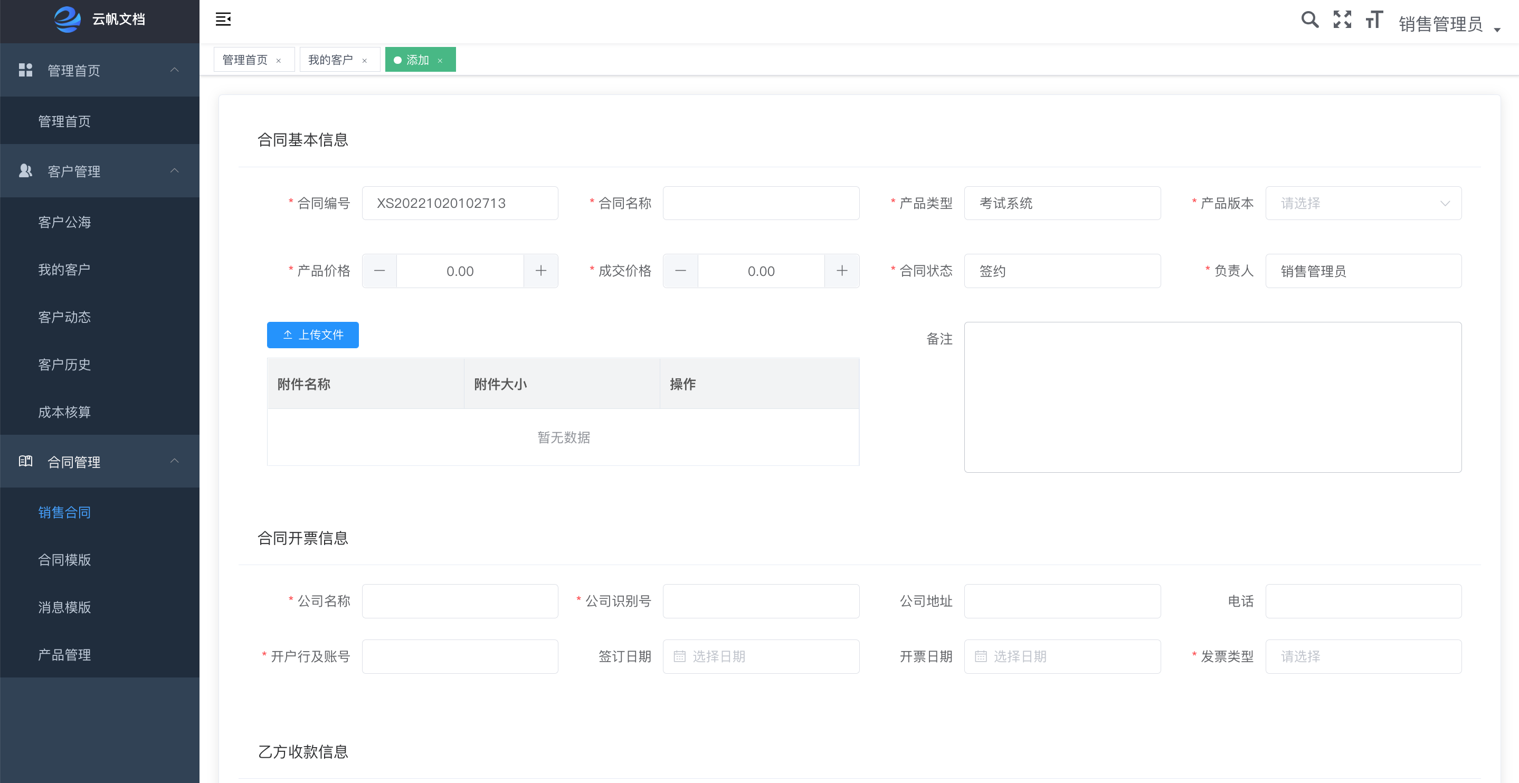Open 产品管理 in sidebar
The image size is (1519, 783).
(100, 654)
